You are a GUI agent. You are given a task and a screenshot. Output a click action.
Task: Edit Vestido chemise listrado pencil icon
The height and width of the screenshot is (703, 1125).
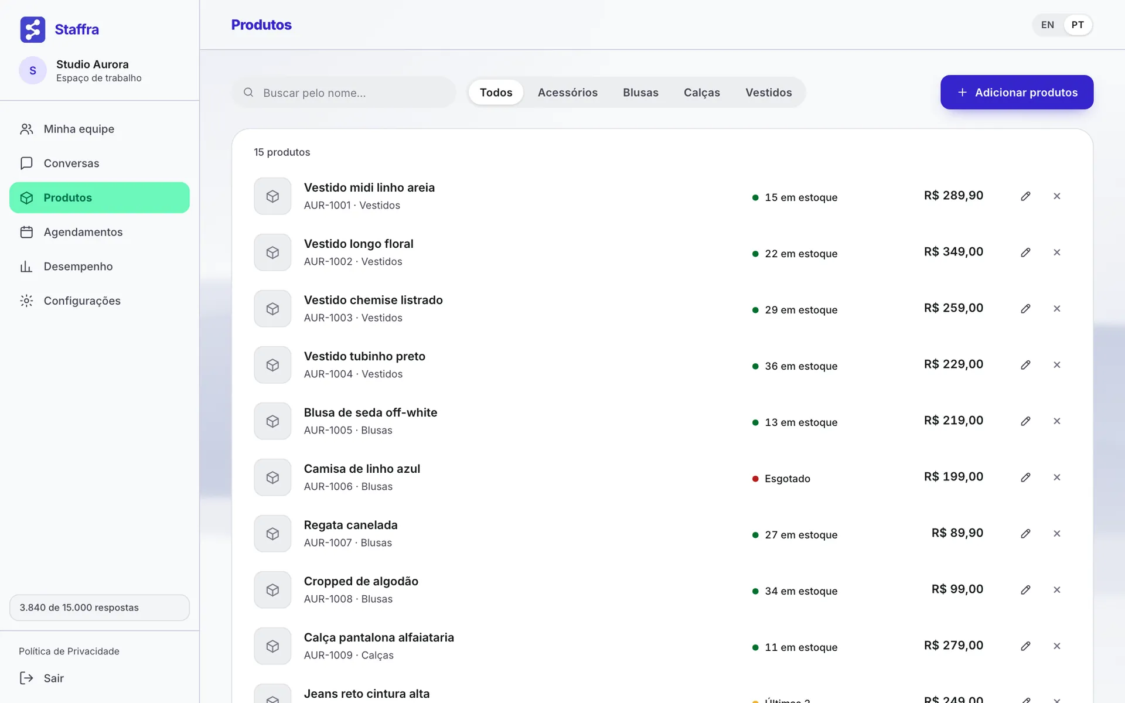pyautogui.click(x=1025, y=309)
